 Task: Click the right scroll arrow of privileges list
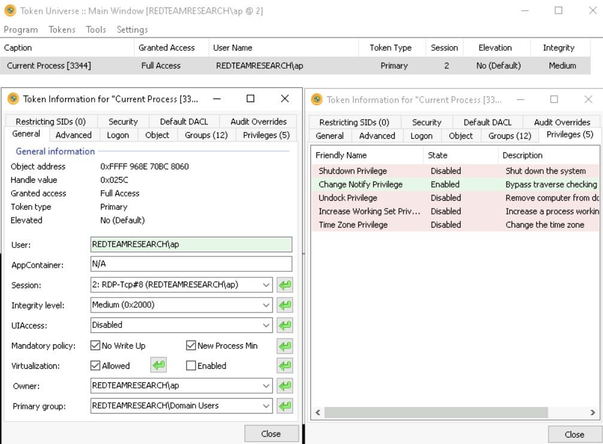(593, 412)
